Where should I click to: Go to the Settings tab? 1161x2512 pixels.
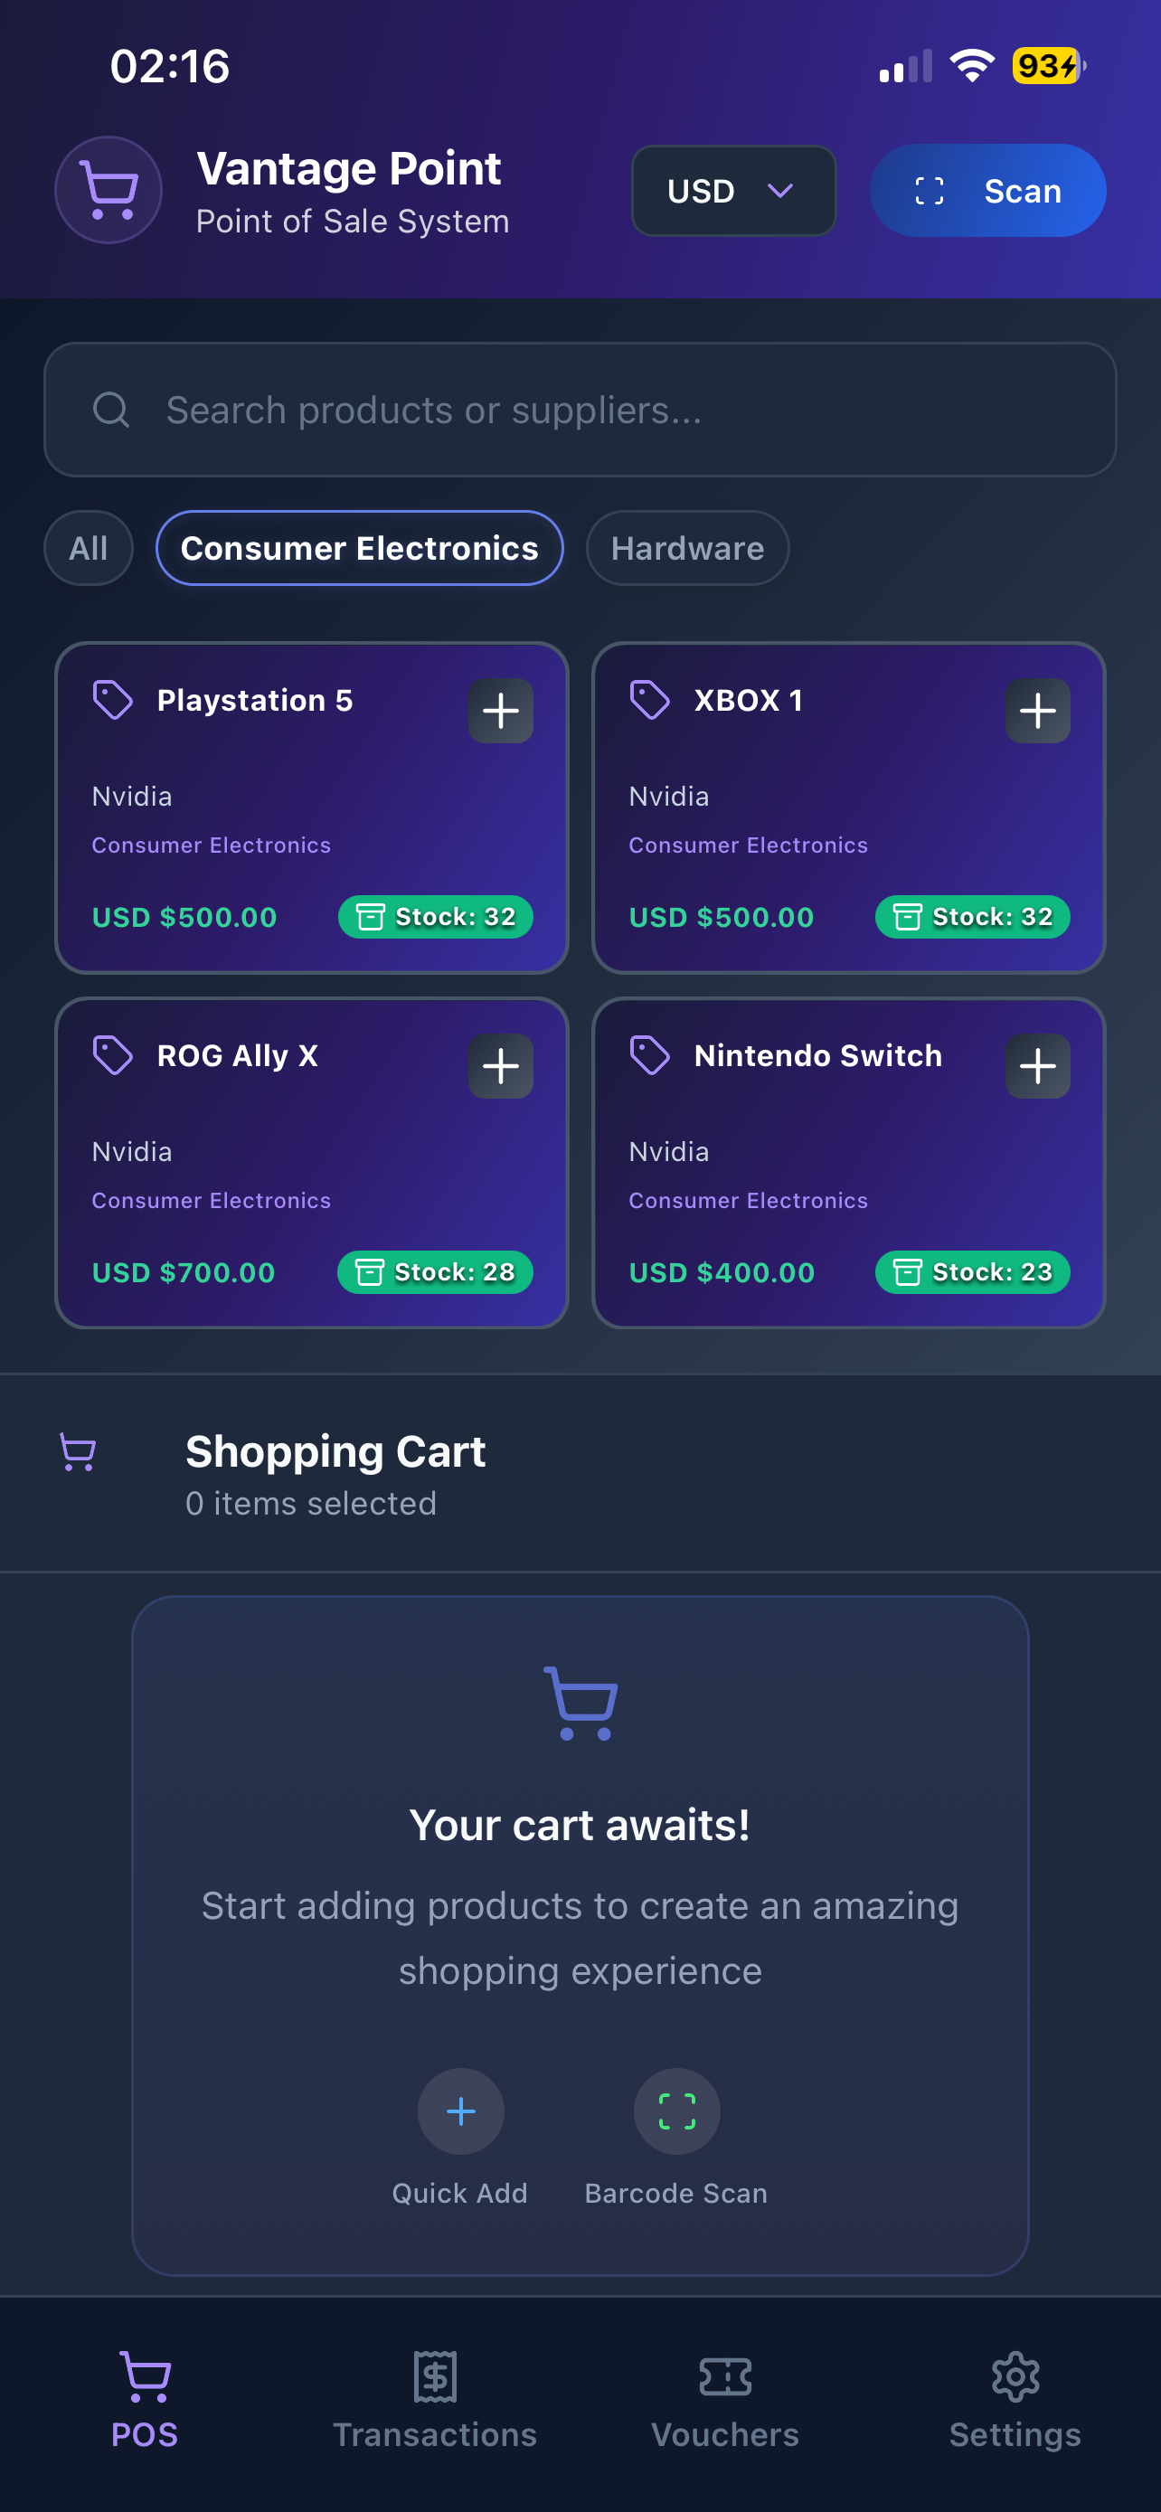pyautogui.click(x=1015, y=2397)
